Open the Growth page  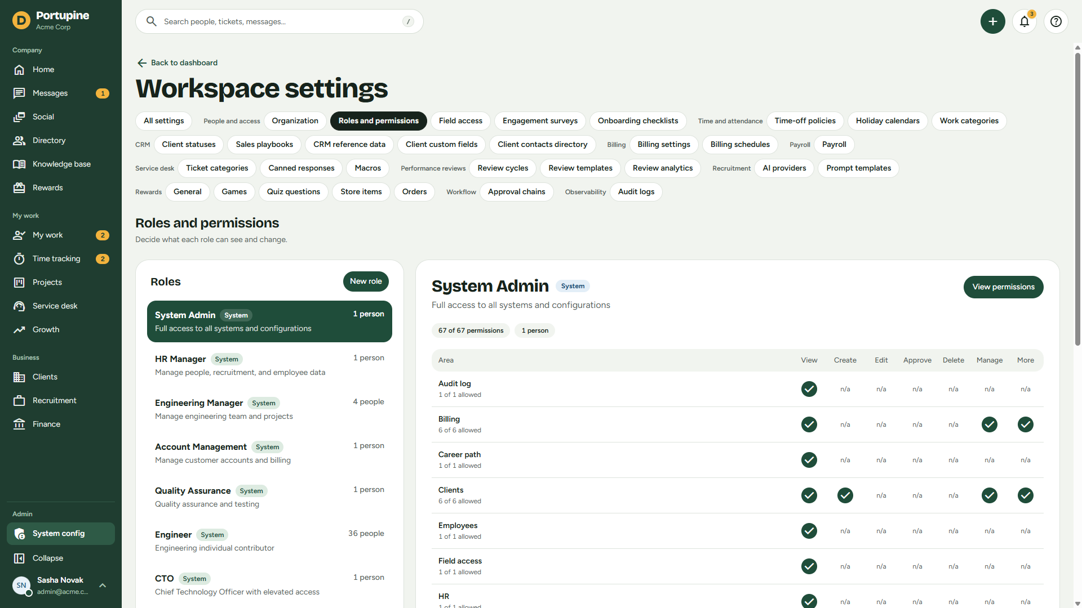(61, 330)
